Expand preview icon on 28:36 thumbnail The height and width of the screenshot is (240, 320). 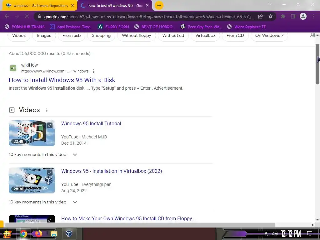point(50,173)
